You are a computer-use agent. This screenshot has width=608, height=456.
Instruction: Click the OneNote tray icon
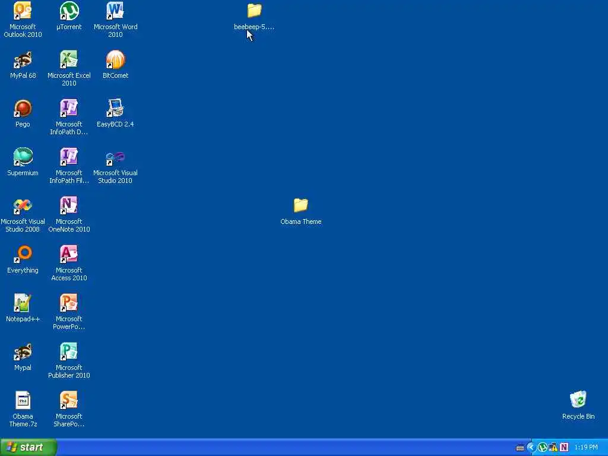(x=564, y=448)
